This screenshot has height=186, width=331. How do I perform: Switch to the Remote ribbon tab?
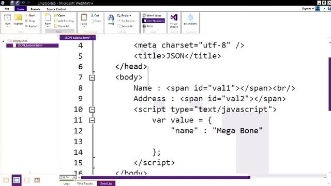35,9
